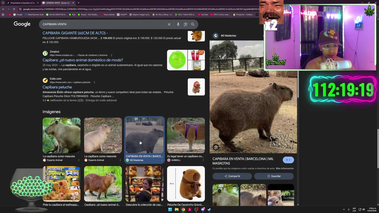
Task: Open the Capibara peluche Exito link
Action: point(57,87)
